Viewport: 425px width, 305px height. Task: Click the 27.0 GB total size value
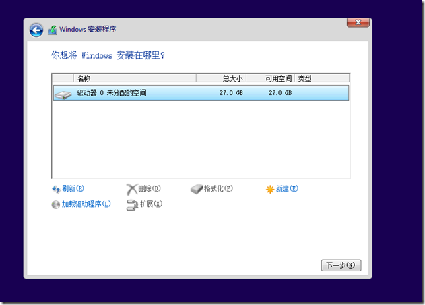tap(231, 93)
